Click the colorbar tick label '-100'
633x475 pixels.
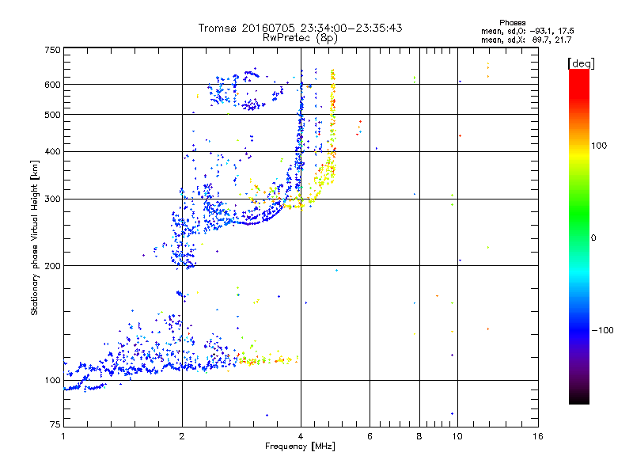point(603,330)
